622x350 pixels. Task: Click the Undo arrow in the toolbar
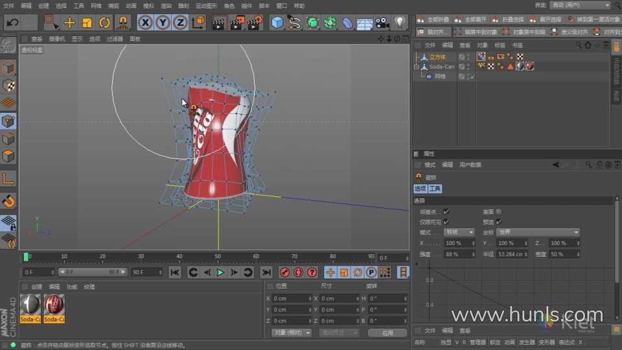click(x=12, y=22)
